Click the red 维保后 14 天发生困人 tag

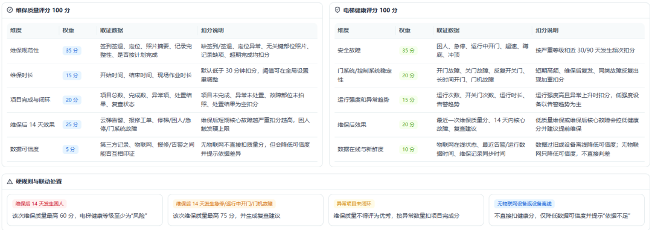click(x=39, y=204)
